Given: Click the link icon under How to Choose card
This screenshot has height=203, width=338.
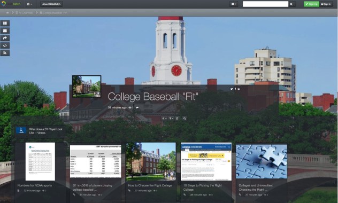Looking at the screenshot, I should (129, 191).
